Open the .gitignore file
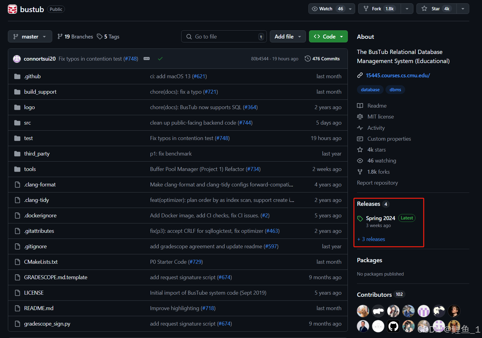Viewport: 482px width, 338px height. point(36,246)
